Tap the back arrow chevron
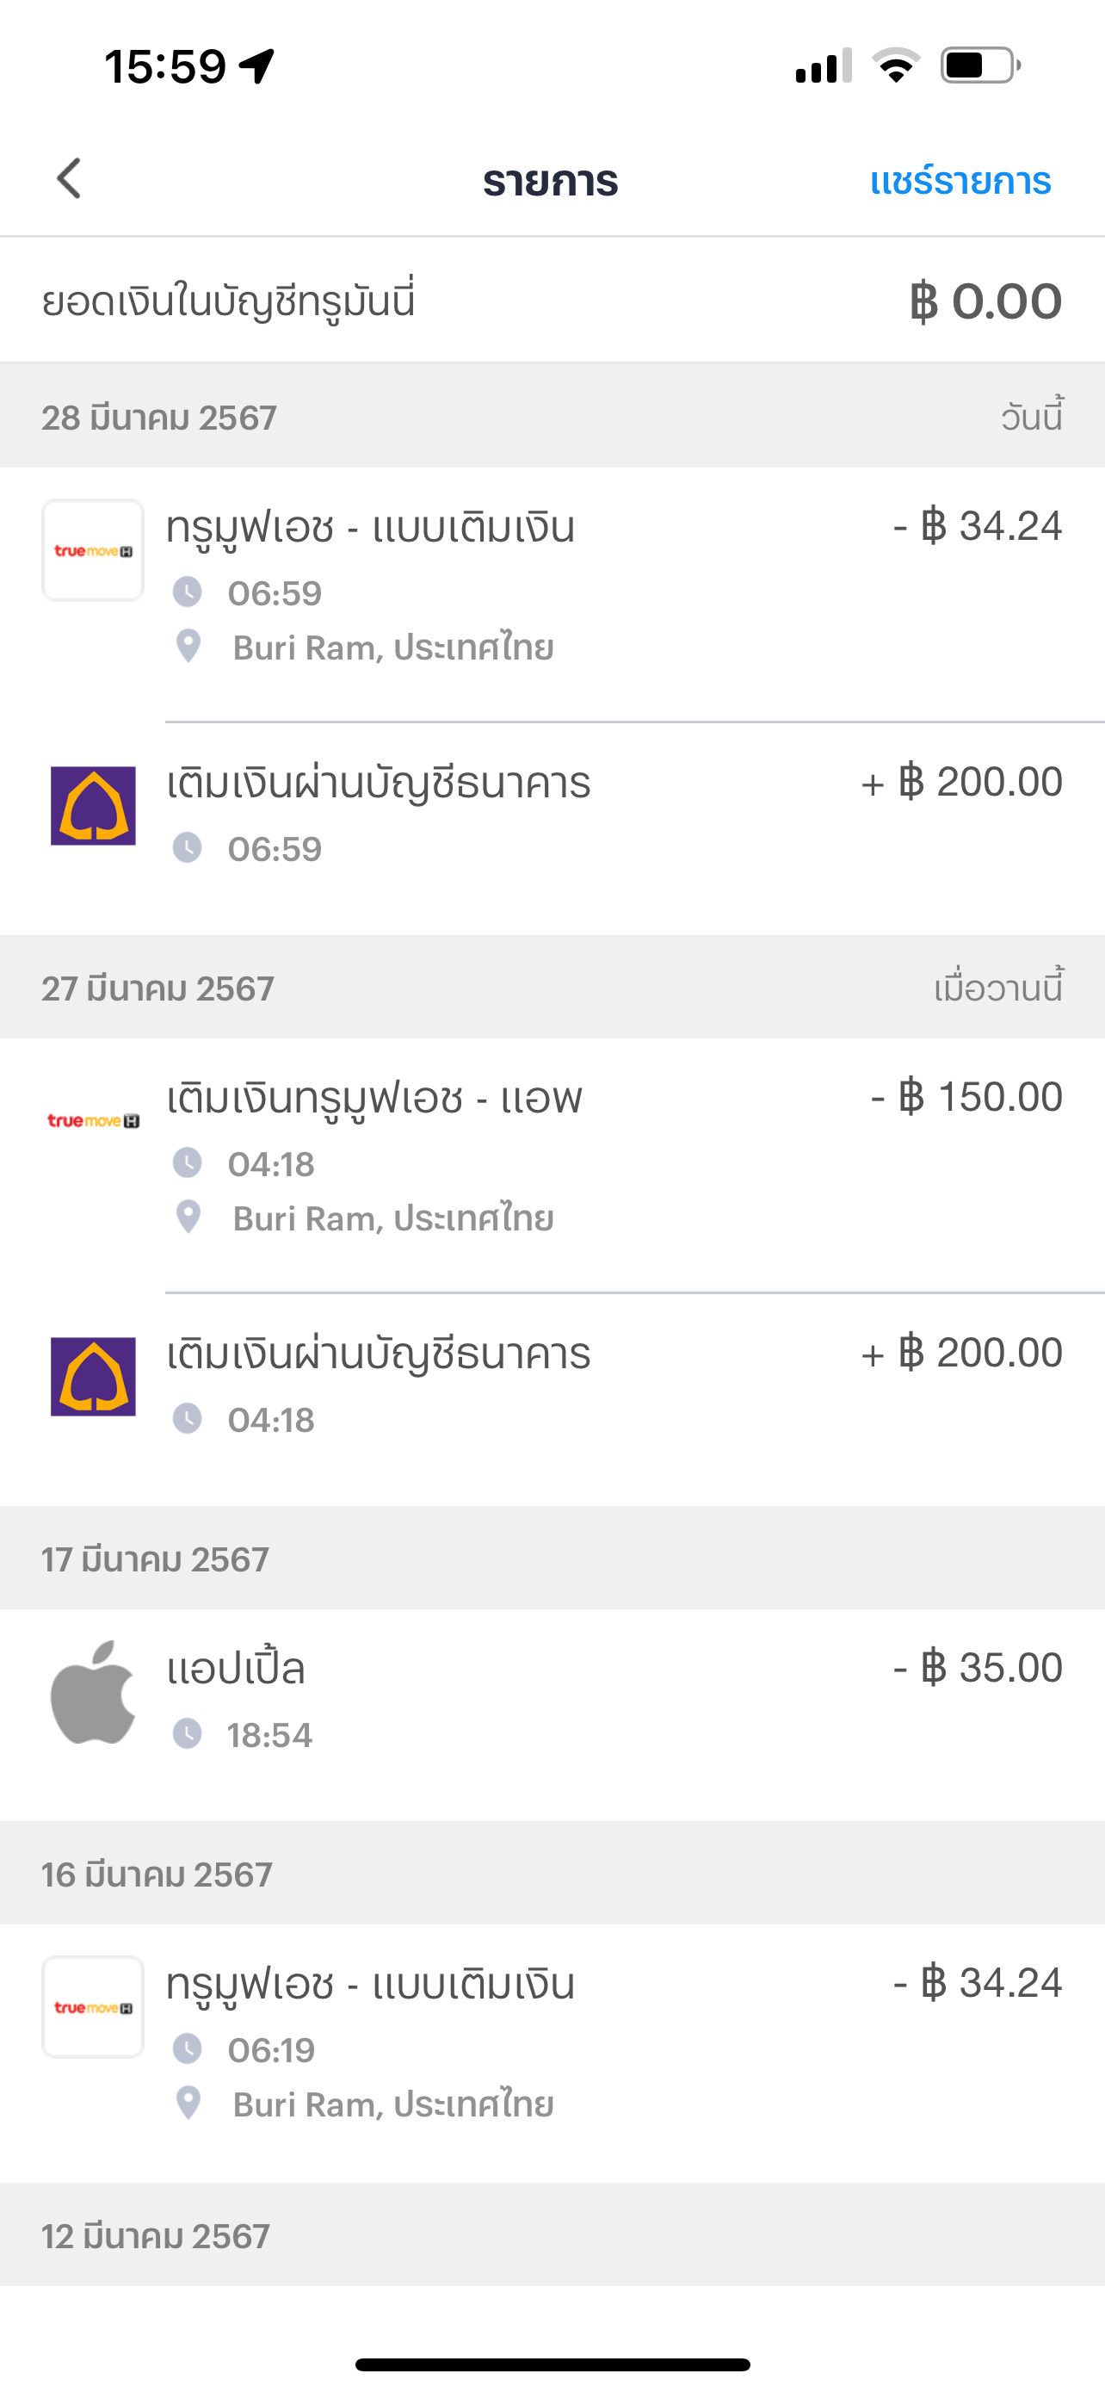Screen dimensions: 1105x2392 70,178
